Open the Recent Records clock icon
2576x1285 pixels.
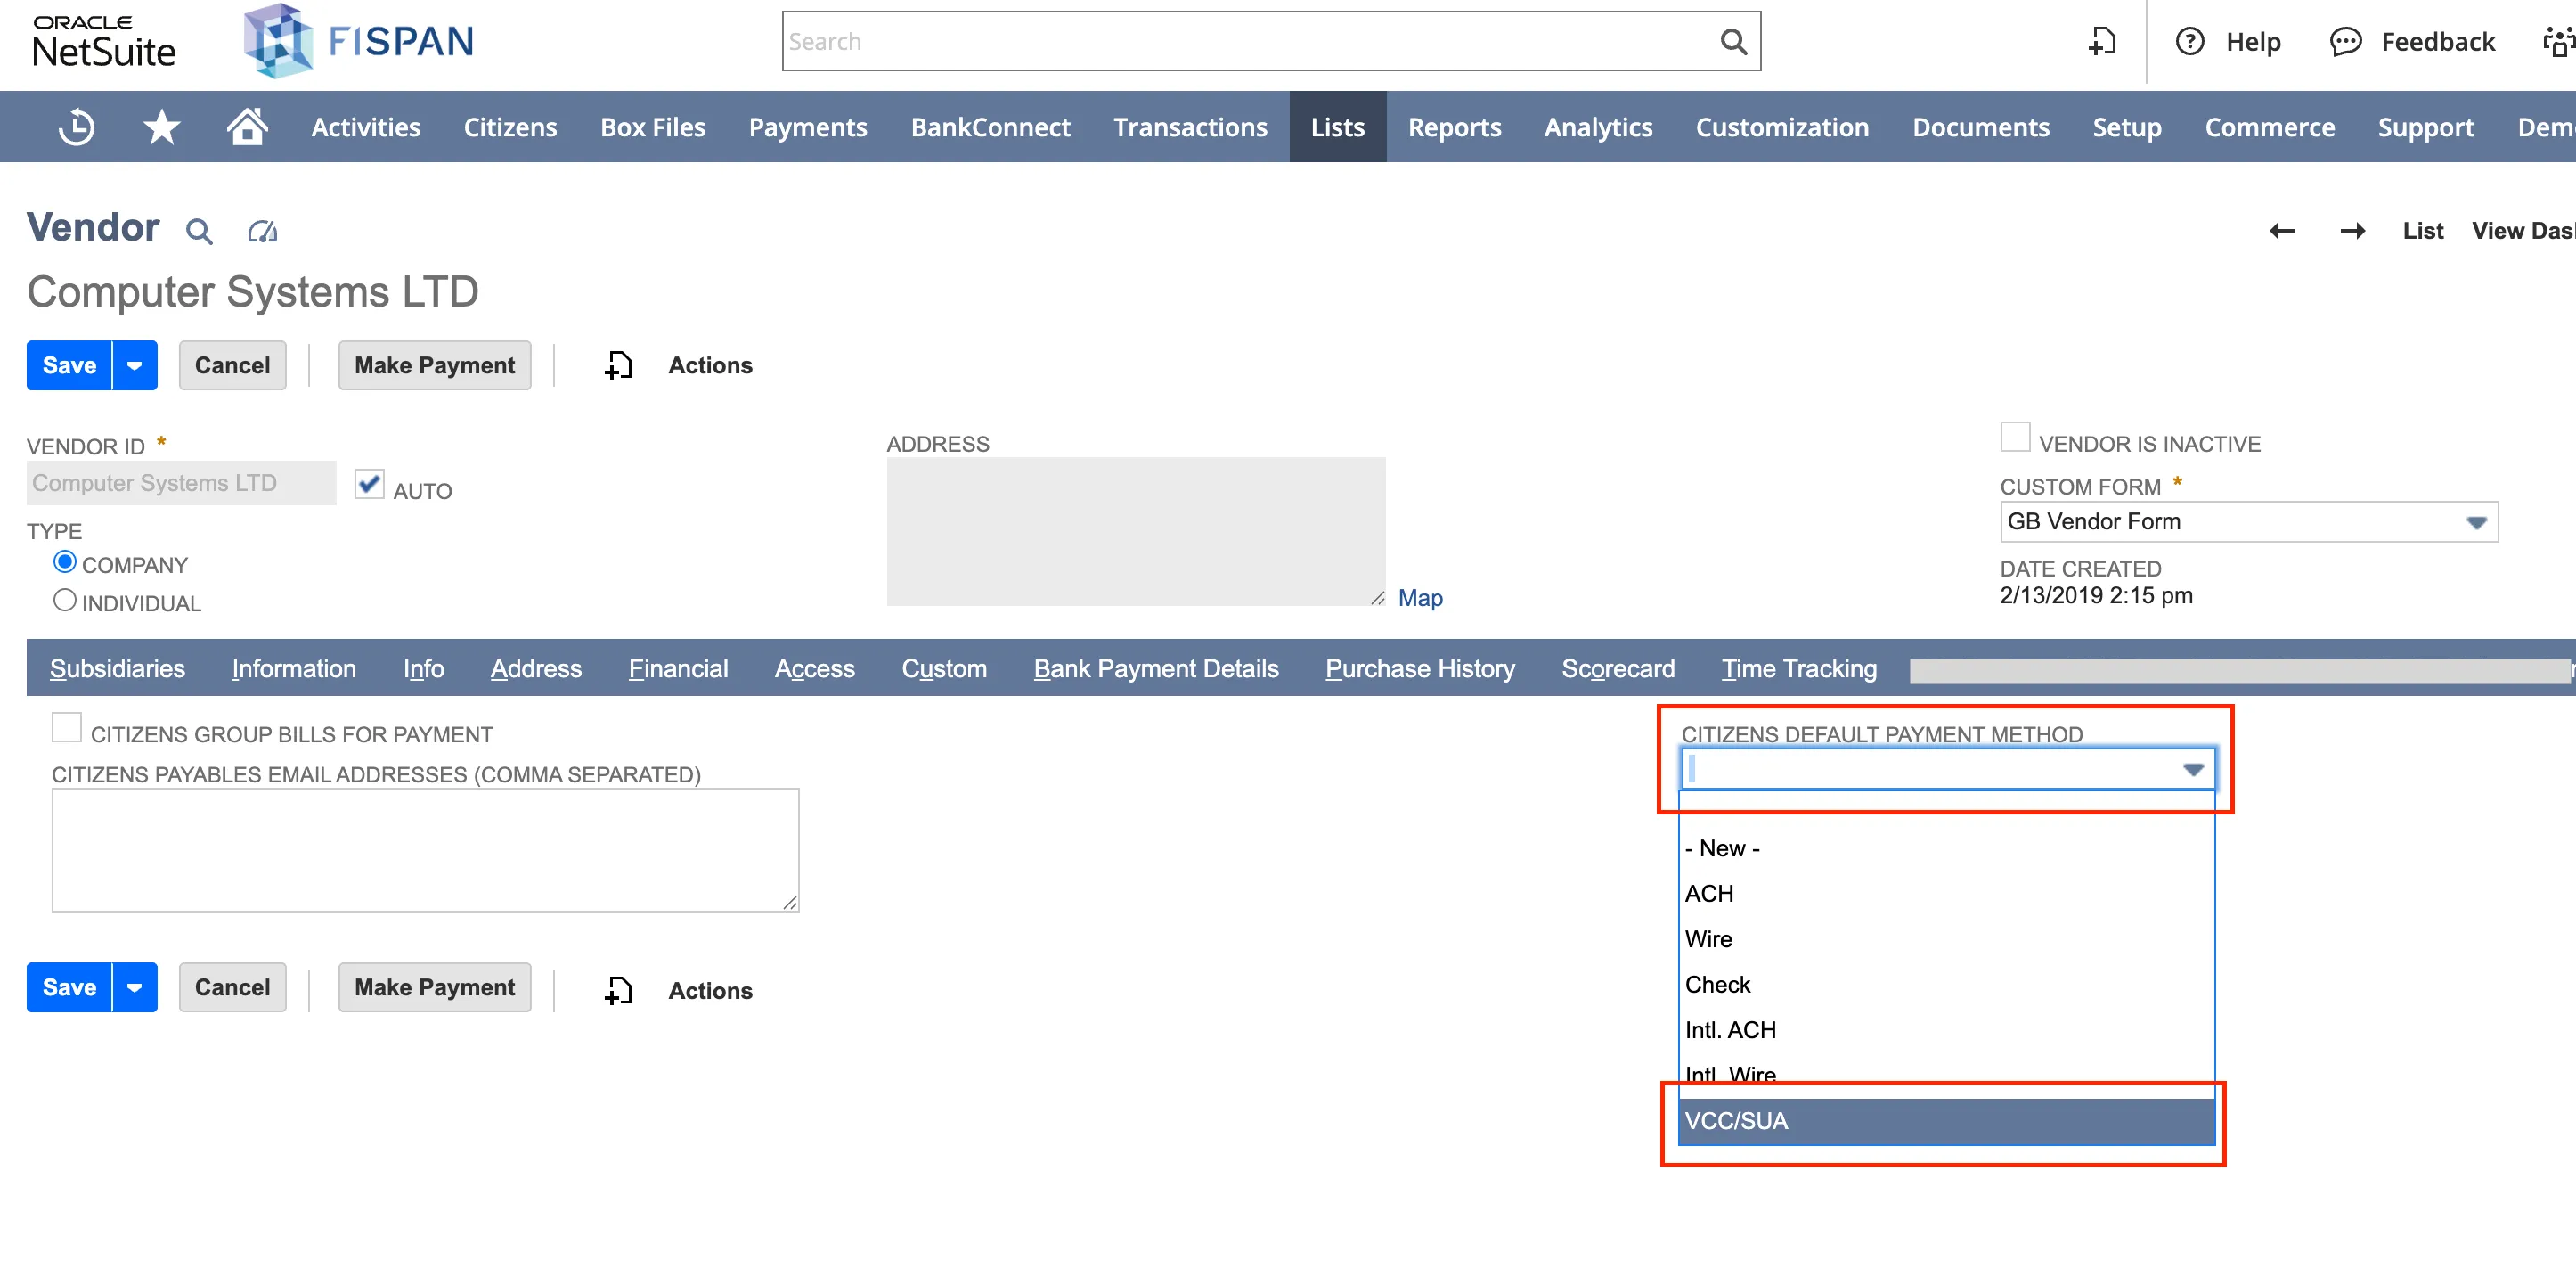[x=77, y=127]
